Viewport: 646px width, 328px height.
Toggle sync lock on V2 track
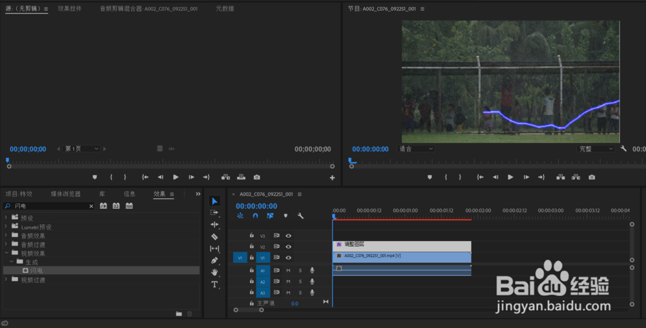pyautogui.click(x=276, y=247)
